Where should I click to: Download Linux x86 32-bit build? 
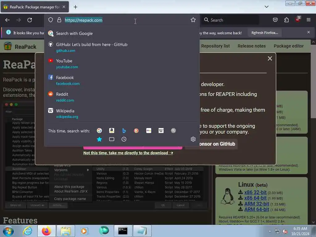pos(255,193)
